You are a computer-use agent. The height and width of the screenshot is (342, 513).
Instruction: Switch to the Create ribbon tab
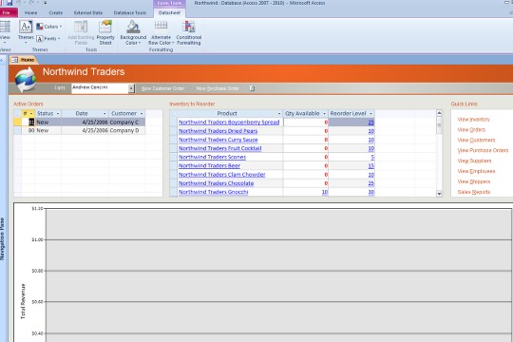tap(56, 12)
